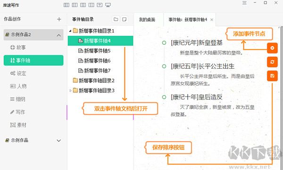This screenshot has height=170, width=283.
Task: Open the hamburger menu in the title bar
Action: [244, 3]
